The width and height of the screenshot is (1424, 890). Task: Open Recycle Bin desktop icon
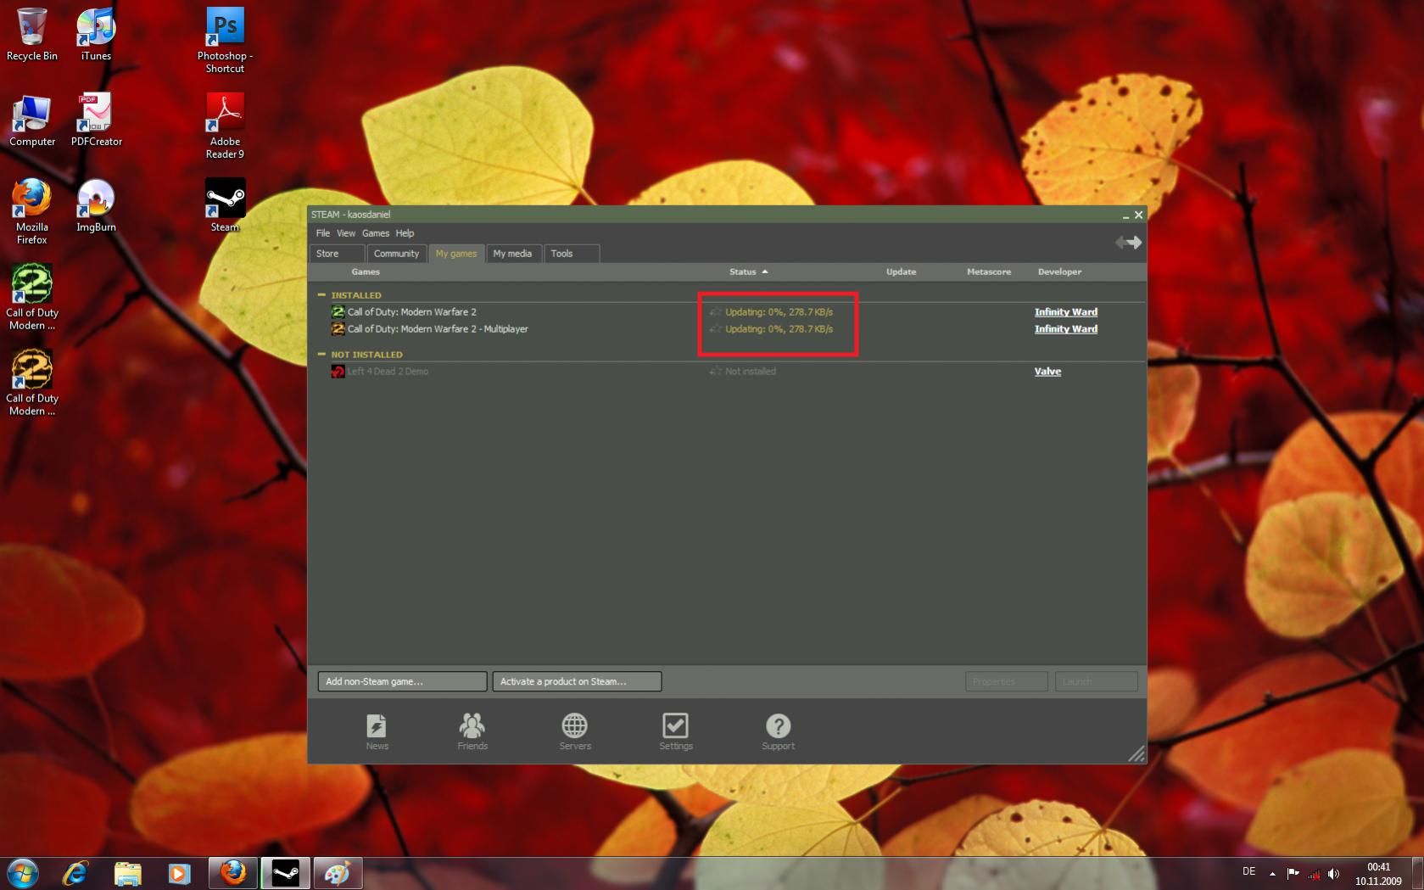click(x=32, y=35)
